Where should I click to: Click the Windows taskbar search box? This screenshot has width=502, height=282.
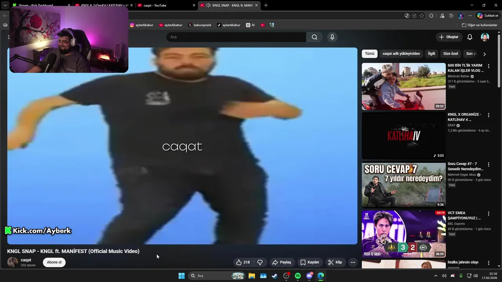pos(217,276)
